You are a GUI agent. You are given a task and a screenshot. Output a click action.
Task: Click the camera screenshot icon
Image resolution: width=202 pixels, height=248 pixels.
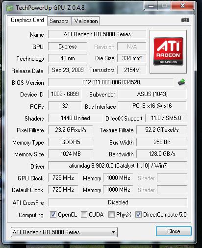[185, 20]
